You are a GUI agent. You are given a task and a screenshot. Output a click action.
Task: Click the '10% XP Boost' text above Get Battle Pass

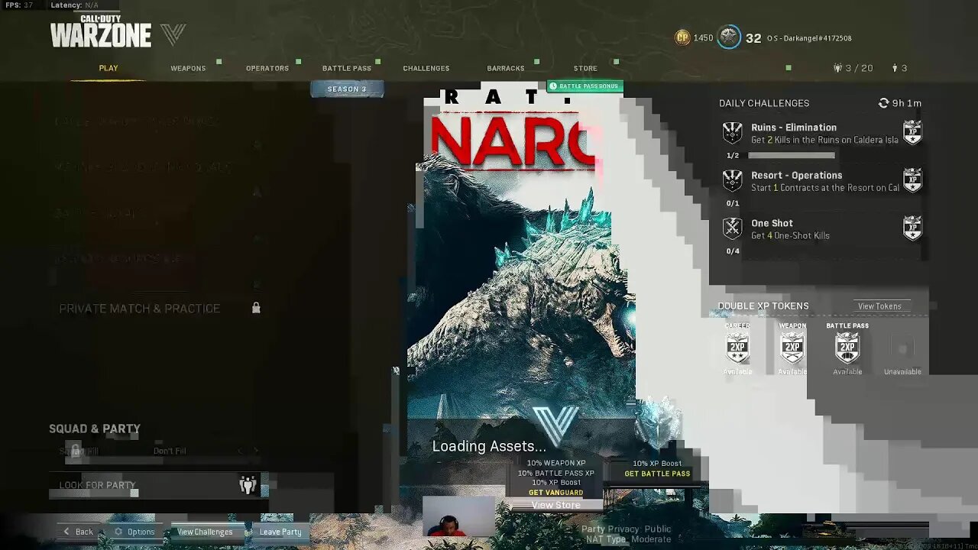[x=657, y=463]
